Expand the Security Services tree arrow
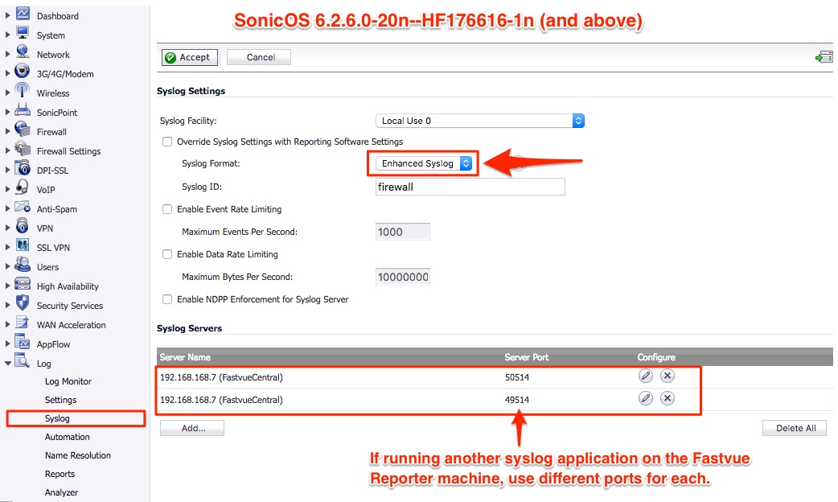The width and height of the screenshot is (838, 502). pos(7,305)
